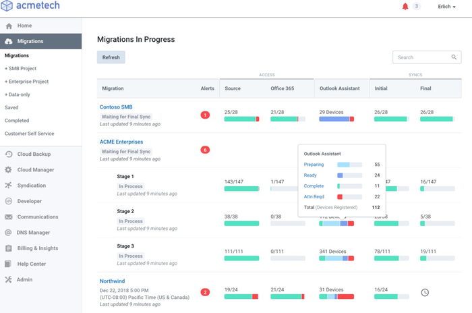
Task: Click the Home icon in sidebar
Action: (x=9, y=26)
